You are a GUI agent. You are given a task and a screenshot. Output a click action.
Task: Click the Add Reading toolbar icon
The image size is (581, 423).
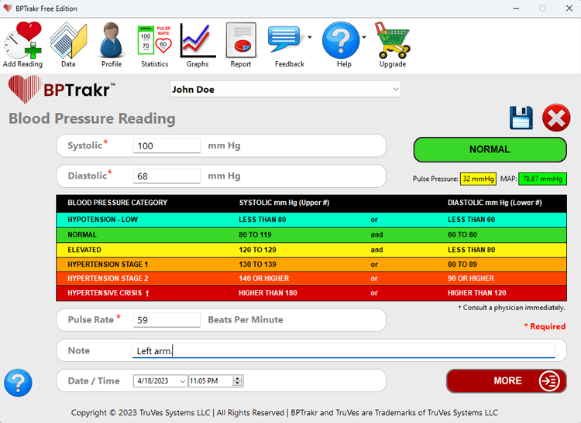22,43
